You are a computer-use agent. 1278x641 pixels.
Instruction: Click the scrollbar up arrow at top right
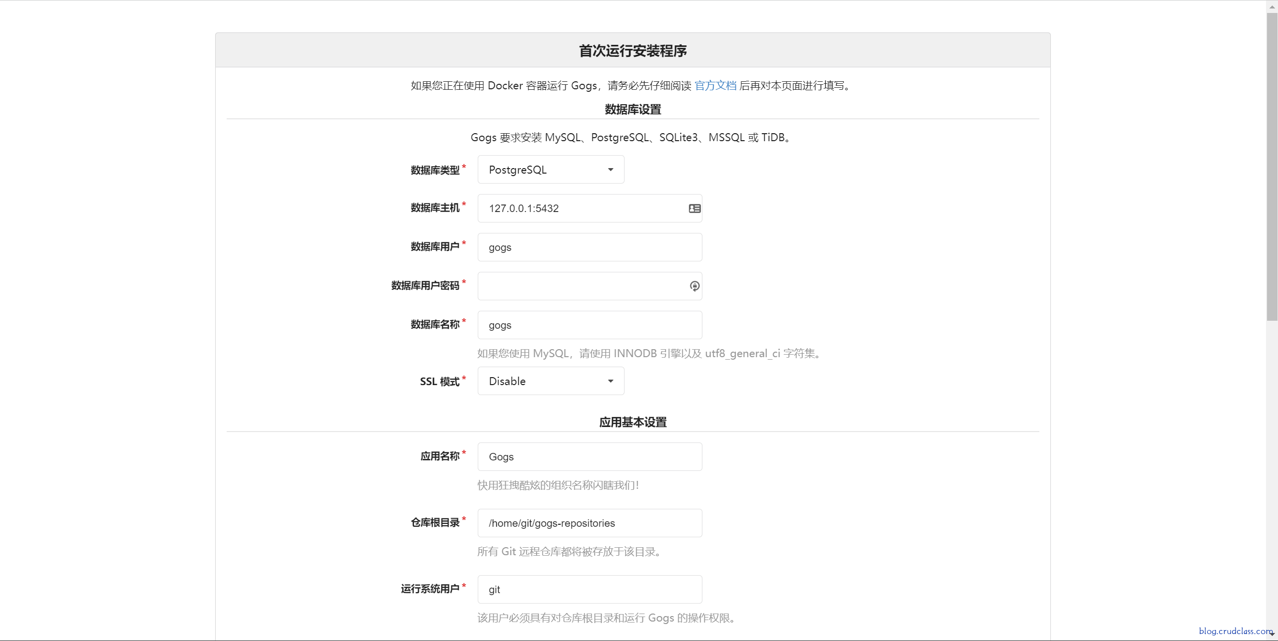[1272, 6]
